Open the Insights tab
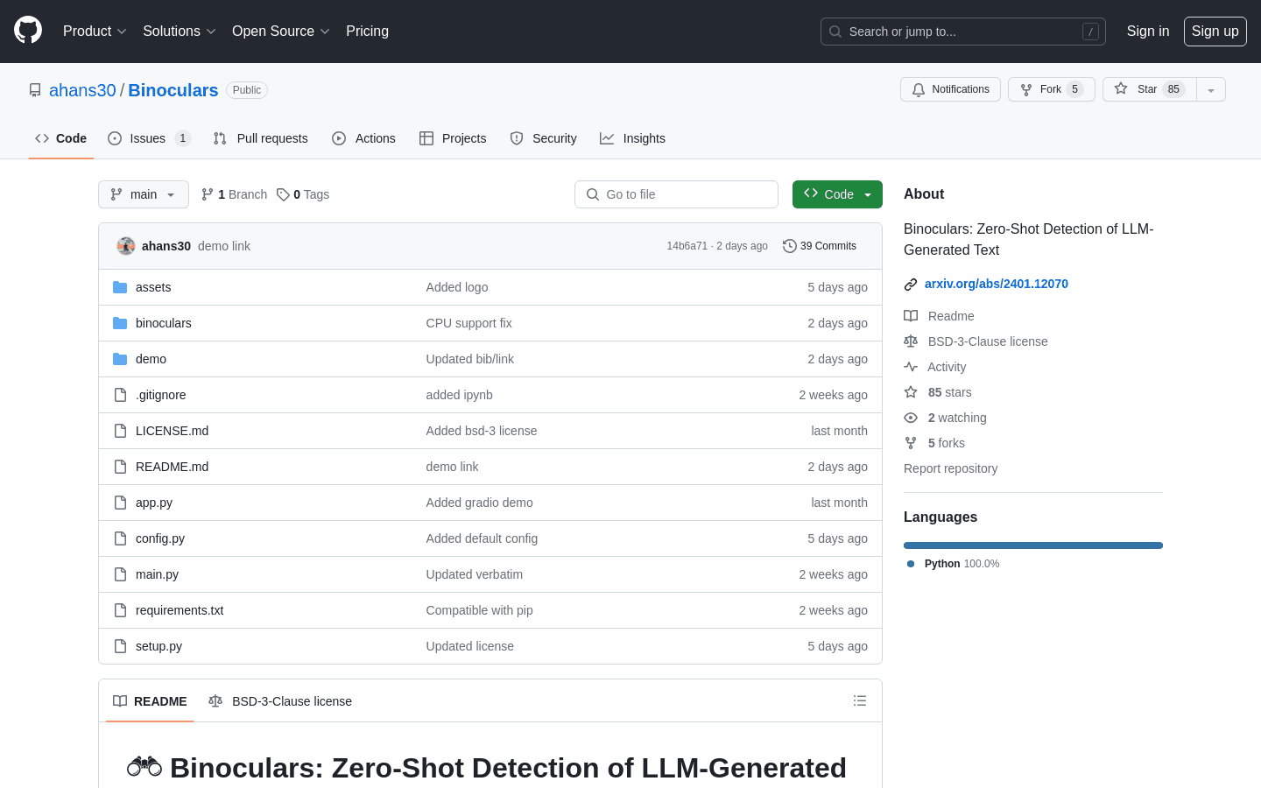 coord(632,138)
